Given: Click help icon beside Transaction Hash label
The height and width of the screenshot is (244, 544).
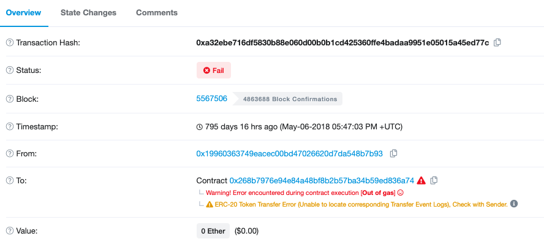Looking at the screenshot, I should pyautogui.click(x=10, y=43).
